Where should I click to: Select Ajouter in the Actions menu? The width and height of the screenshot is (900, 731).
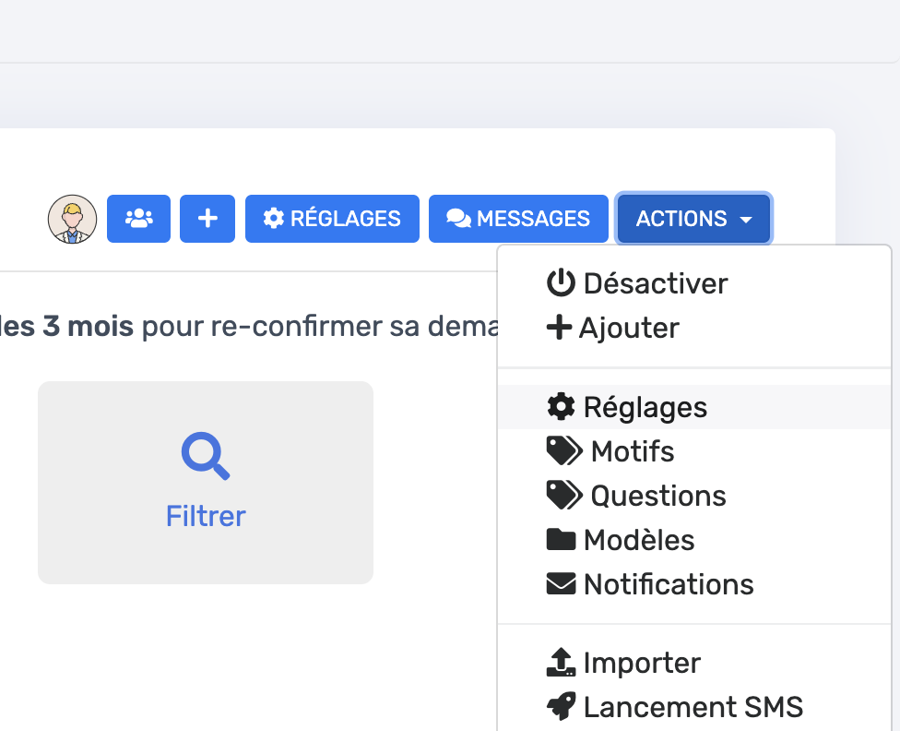coord(694,328)
